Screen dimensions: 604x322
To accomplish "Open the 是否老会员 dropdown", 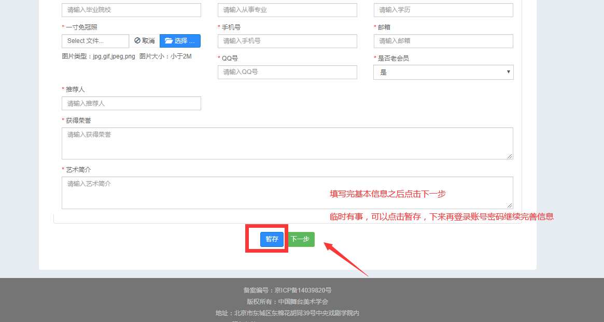I will pos(443,72).
